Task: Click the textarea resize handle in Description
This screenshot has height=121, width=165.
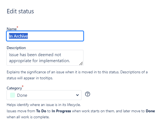Action: pos(81,63)
